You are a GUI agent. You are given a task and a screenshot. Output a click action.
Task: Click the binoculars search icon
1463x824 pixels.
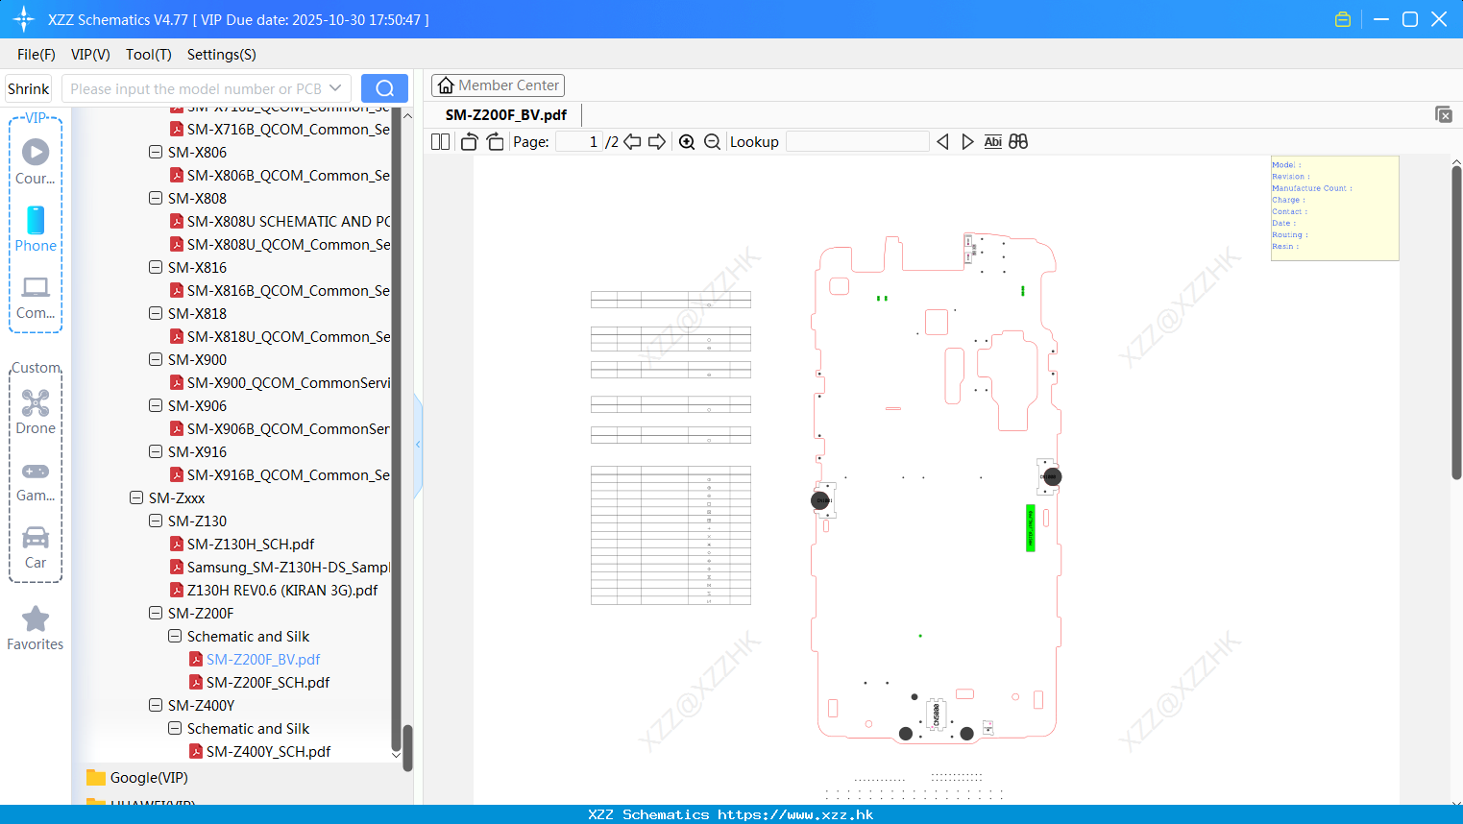[x=1018, y=142]
